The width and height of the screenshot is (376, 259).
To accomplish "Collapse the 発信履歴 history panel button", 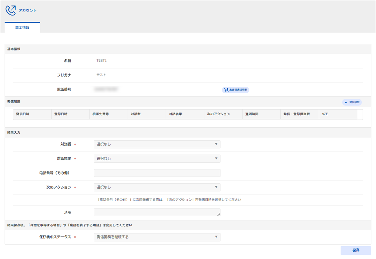I will [352, 102].
